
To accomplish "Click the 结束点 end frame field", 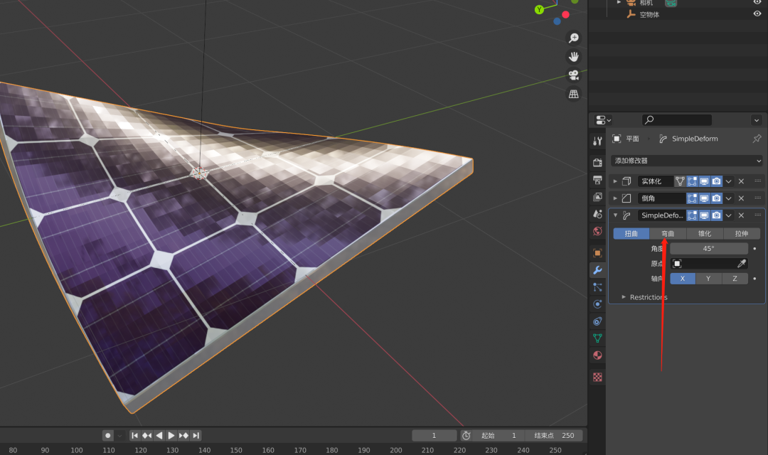I will click(554, 435).
